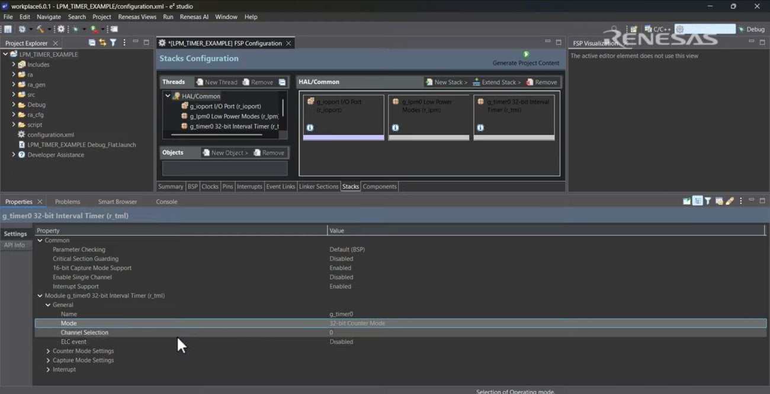Expand the Includes folder
Viewport: 770px width, 394px height.
14,65
